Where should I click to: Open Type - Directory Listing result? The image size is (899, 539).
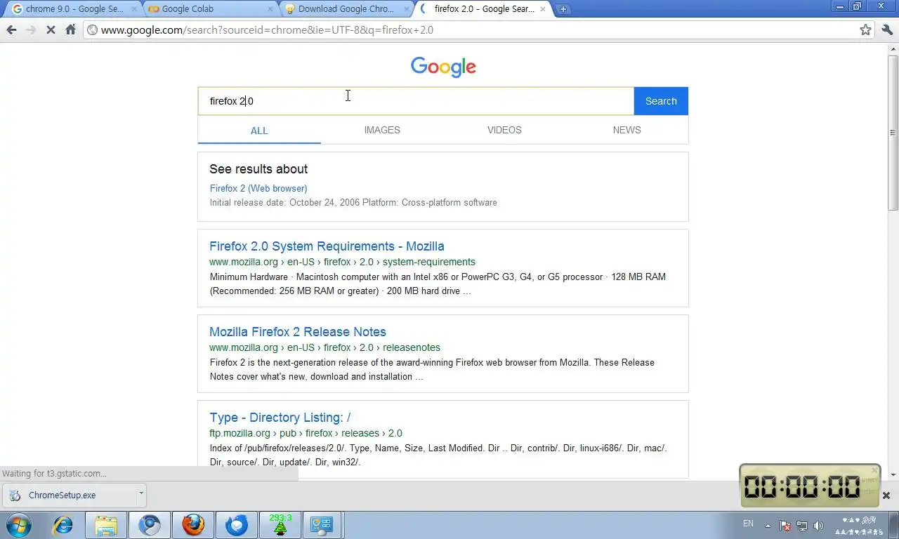coord(280,418)
